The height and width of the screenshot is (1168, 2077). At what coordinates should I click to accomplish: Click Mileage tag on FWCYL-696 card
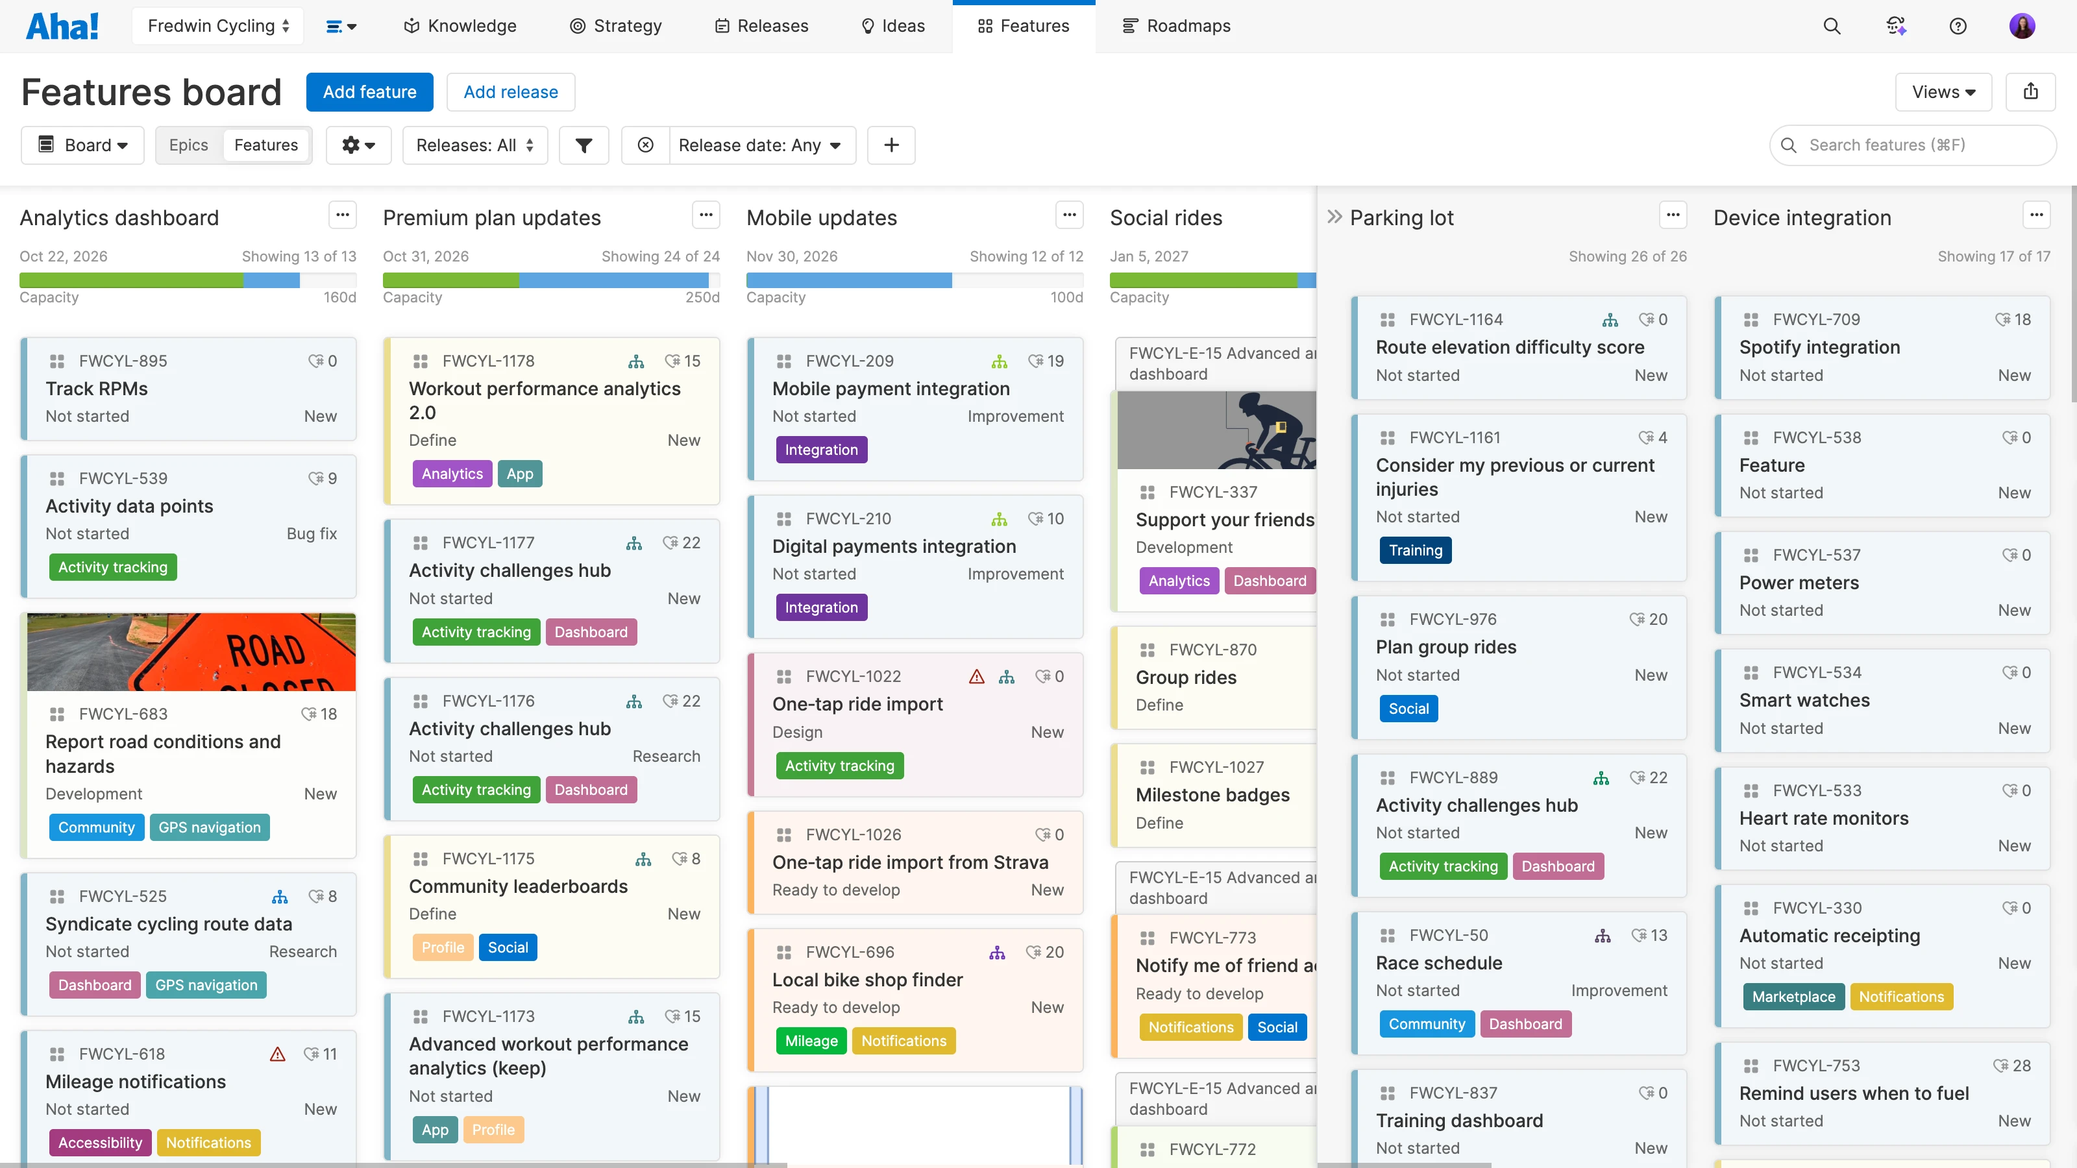811,1041
